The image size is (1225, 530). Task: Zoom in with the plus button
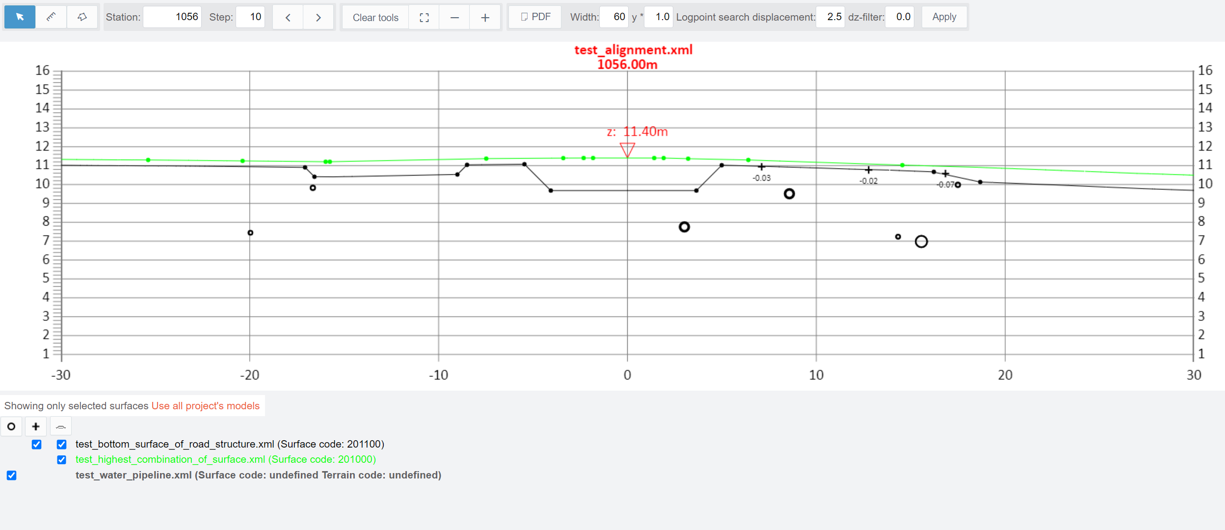tap(485, 18)
